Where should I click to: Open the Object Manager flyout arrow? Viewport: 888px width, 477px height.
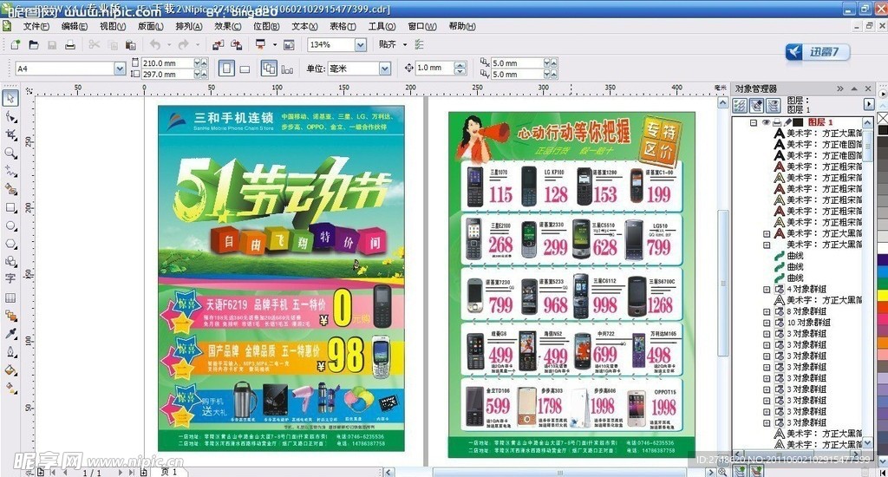click(x=869, y=104)
